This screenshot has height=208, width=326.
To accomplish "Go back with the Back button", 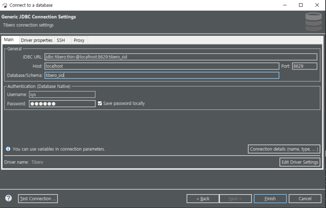I will (x=203, y=199).
